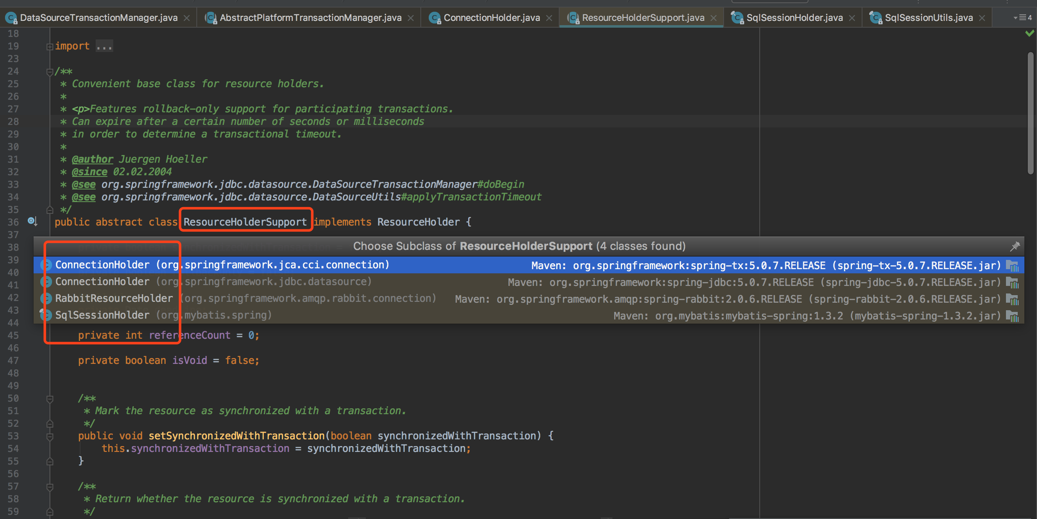The width and height of the screenshot is (1037, 519).
Task: Close the DataSourceTransactionManager.java tab
Action: pos(187,18)
